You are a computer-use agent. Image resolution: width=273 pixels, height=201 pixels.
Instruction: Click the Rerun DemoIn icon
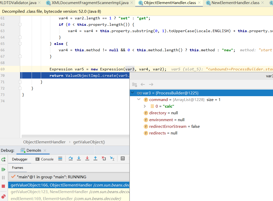[x=3, y=159]
